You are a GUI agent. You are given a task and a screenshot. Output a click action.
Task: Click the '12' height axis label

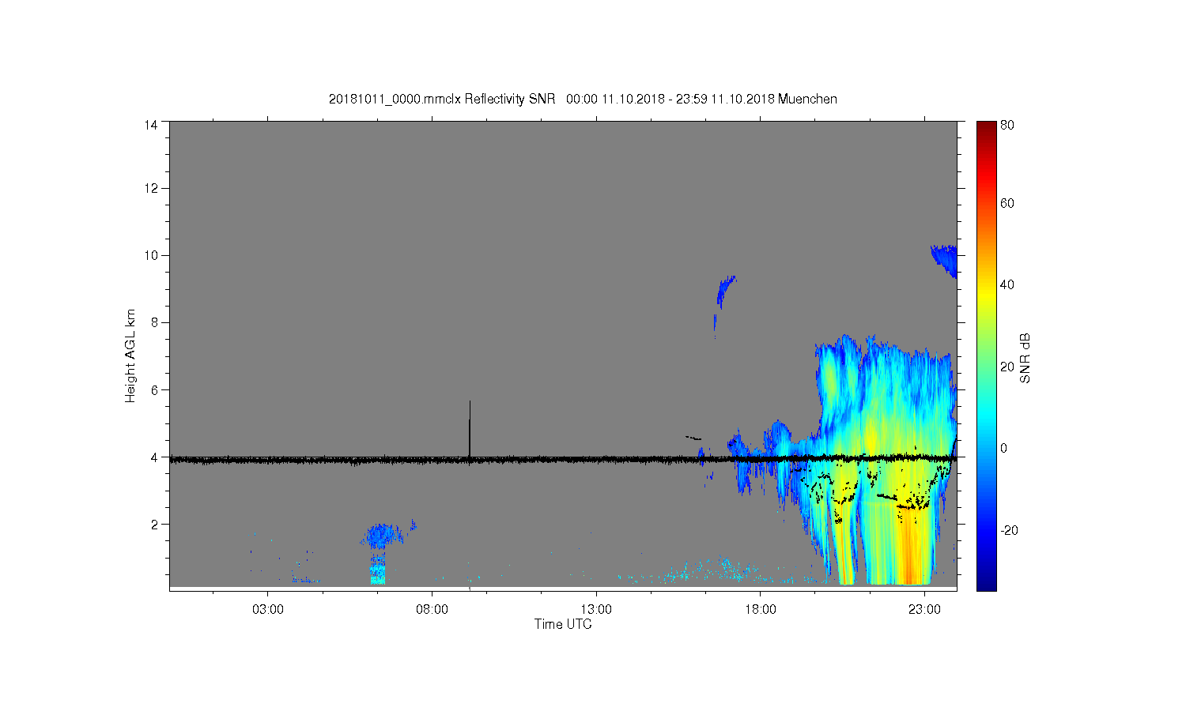[x=151, y=188]
